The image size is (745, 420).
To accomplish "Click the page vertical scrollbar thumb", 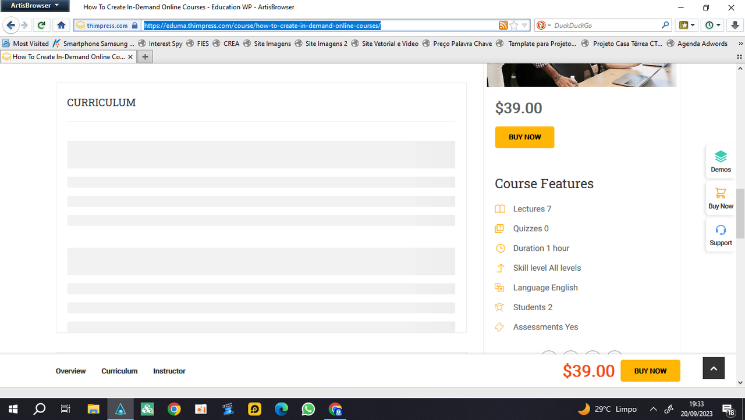I will [740, 213].
